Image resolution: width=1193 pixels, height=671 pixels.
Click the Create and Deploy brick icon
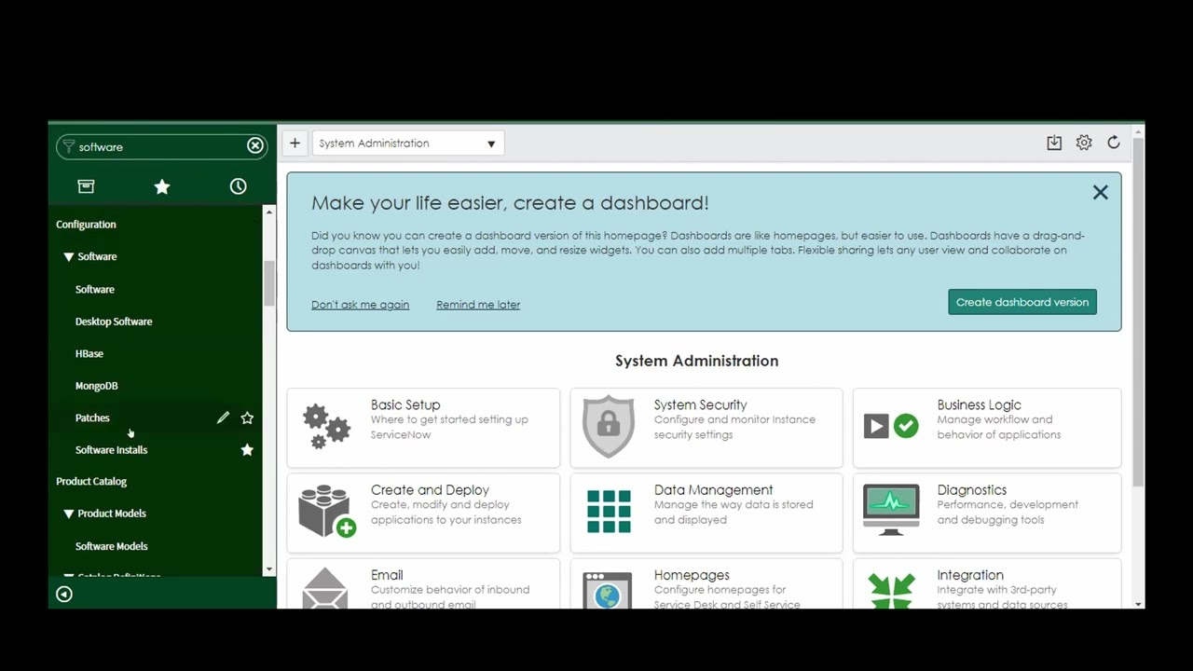[x=326, y=512]
